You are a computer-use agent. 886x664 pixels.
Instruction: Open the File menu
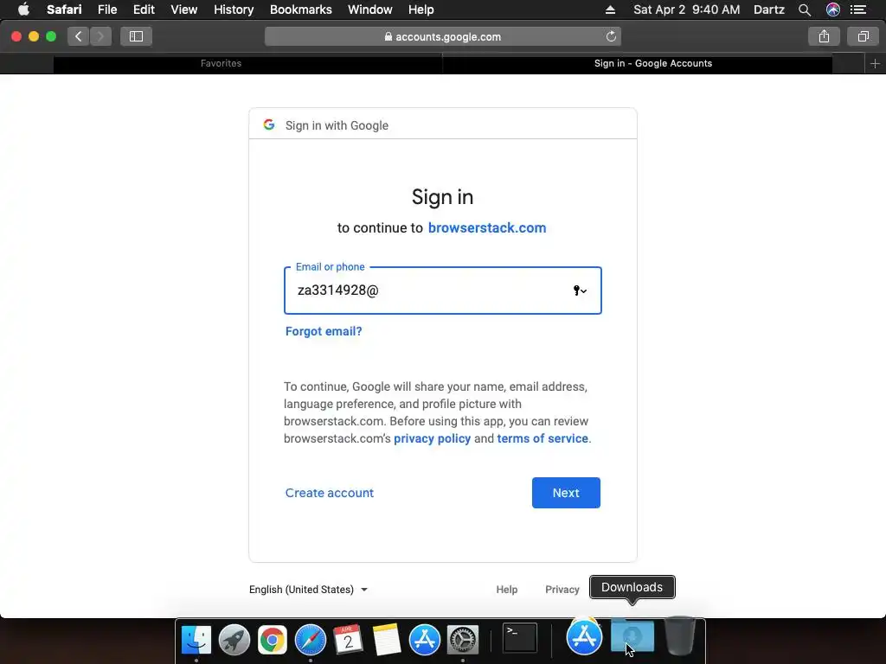(x=106, y=10)
